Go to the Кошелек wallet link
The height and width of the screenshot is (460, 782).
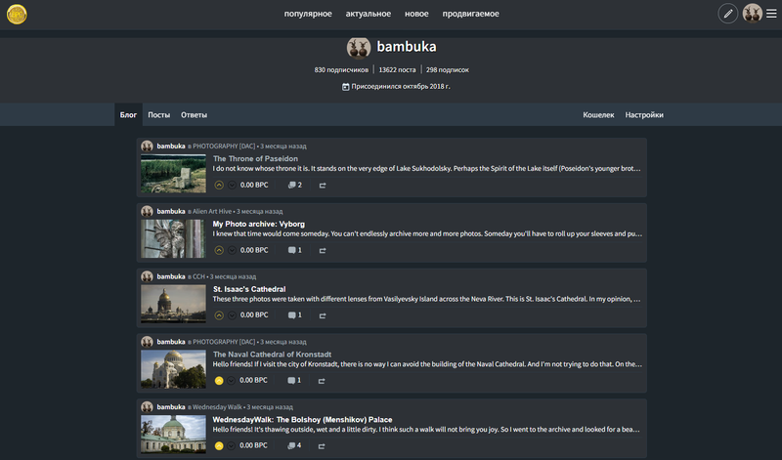click(x=598, y=115)
